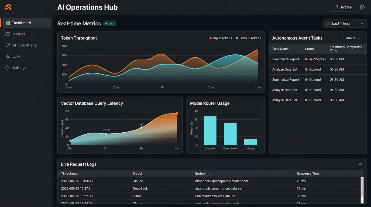The image size is (371, 207).
Task: Click Vector Database Query Latency title
Action: (x=92, y=103)
